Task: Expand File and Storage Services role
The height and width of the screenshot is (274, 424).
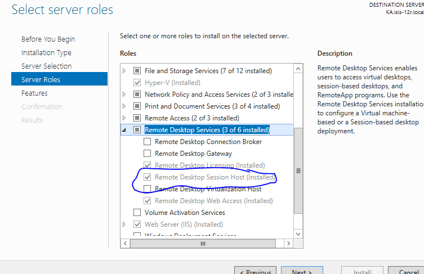Action: click(124, 71)
